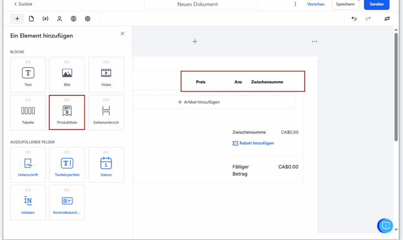This screenshot has height=240, width=403.
Task: Select the Tabelle block
Action: (28, 112)
